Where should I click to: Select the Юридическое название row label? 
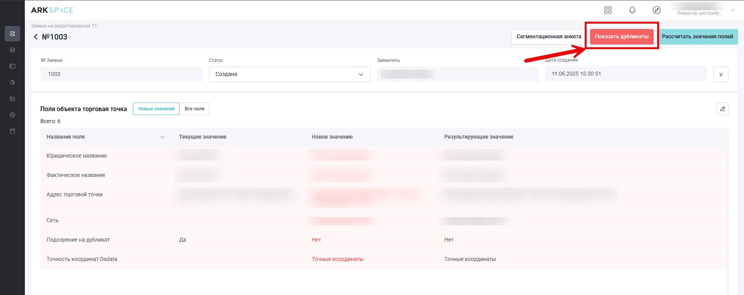[x=77, y=156]
